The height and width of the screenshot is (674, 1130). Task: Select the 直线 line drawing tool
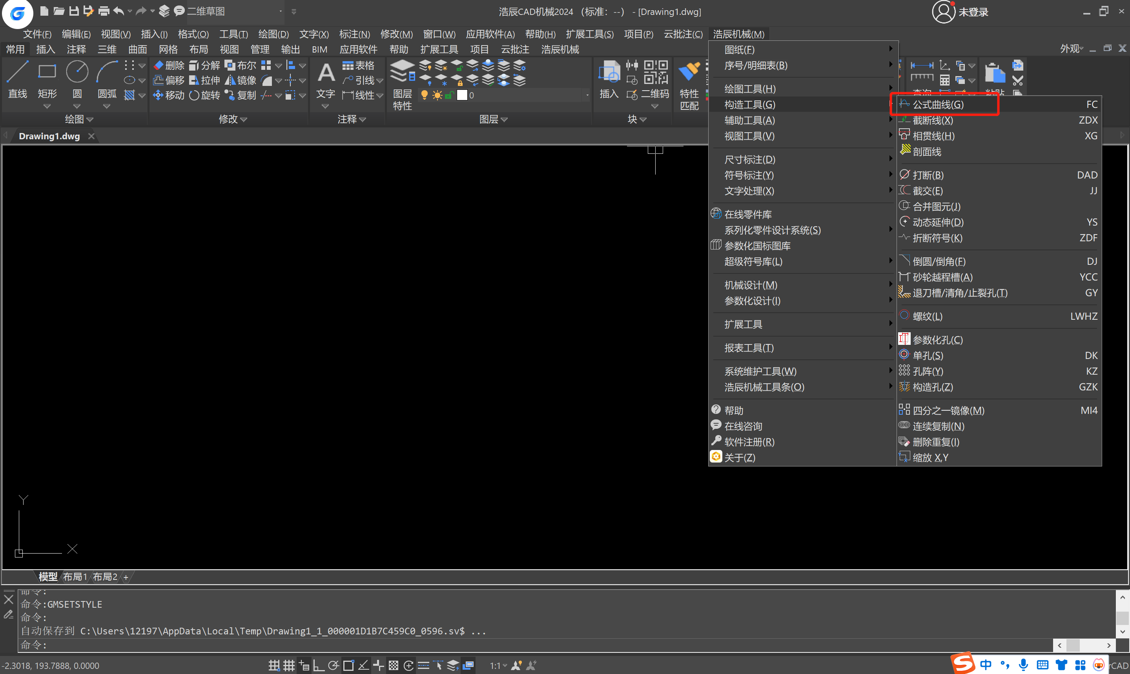pos(17,73)
